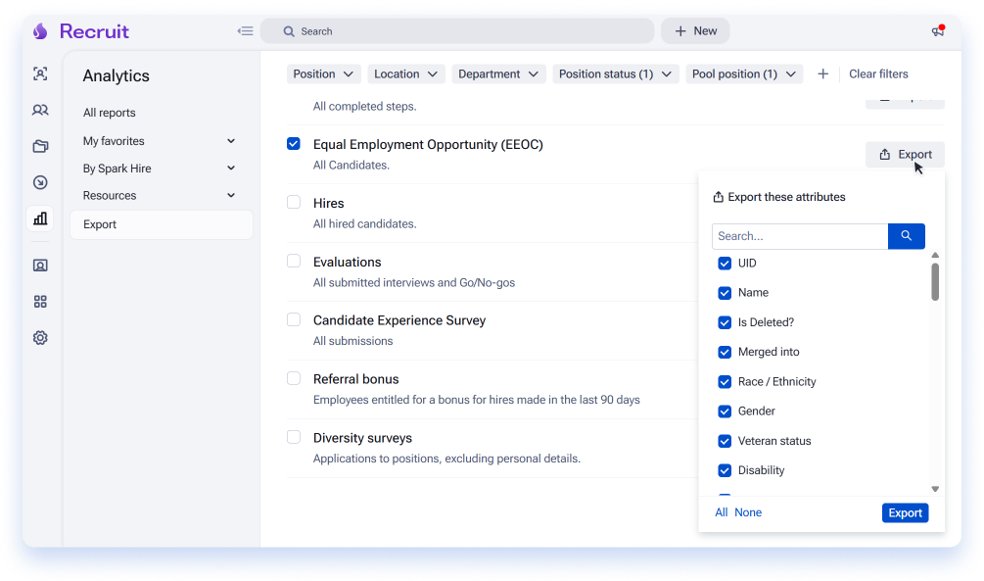
Task: Open the analytics bar chart icon
Action: click(40, 218)
